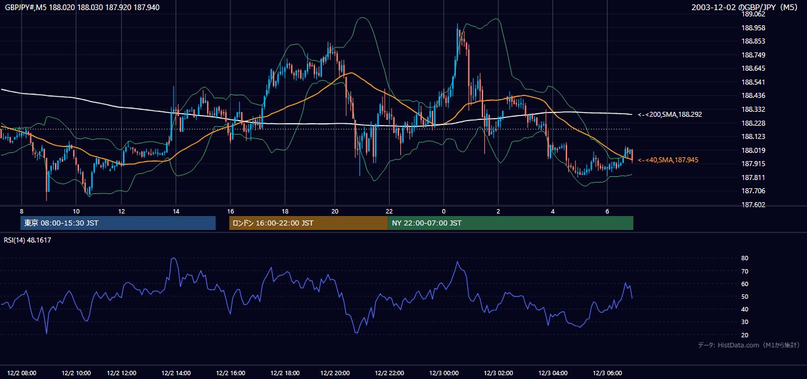Click the 12/2 08:00 date axis label
The width and height of the screenshot is (807, 379).
pos(22,373)
